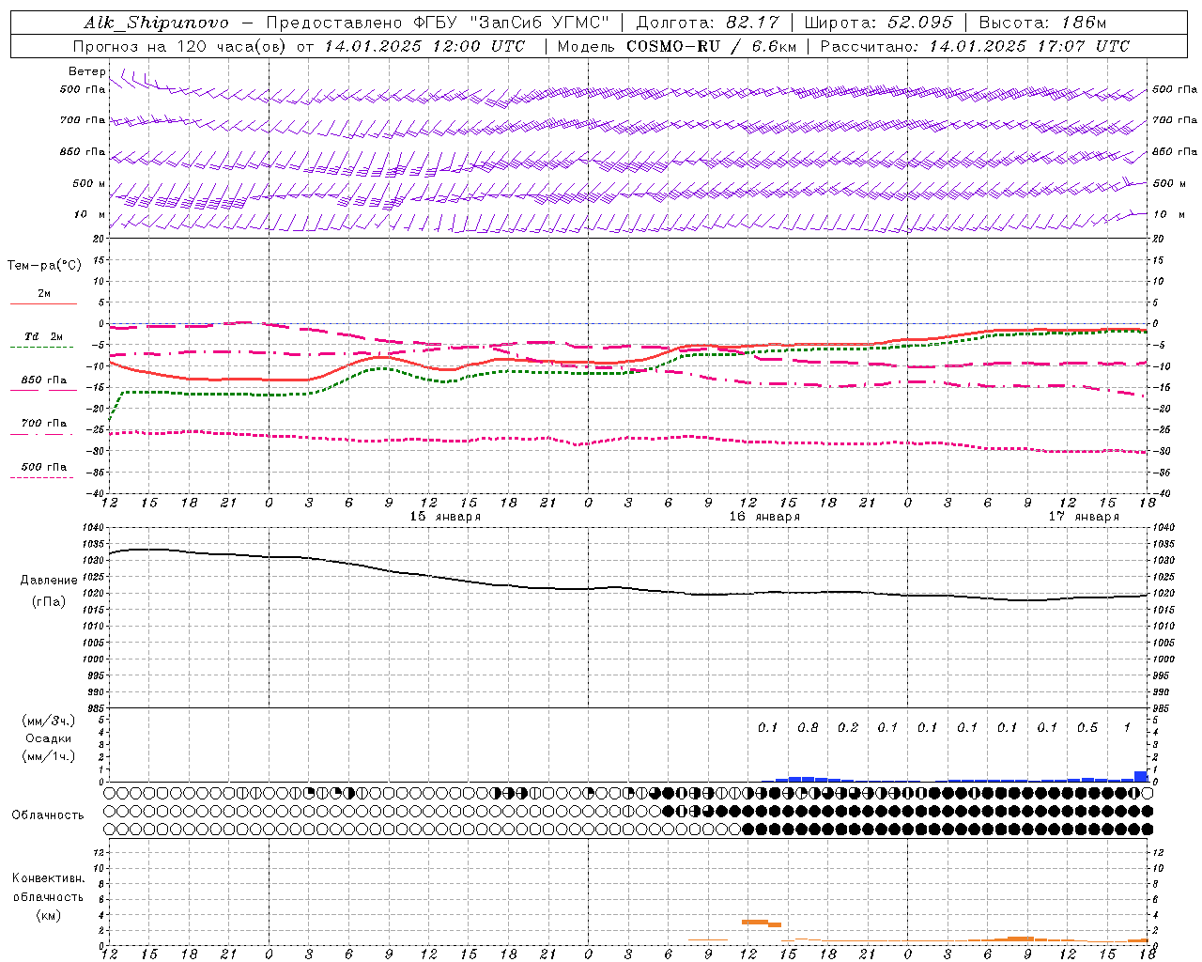Pick the line sample under 2м legend

tap(43, 304)
